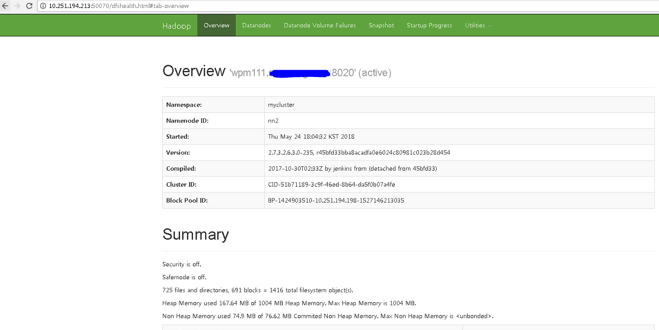Viewport: 659px width, 330px height.
Task: Click the browser back navigation icon
Action: (x=6, y=5)
